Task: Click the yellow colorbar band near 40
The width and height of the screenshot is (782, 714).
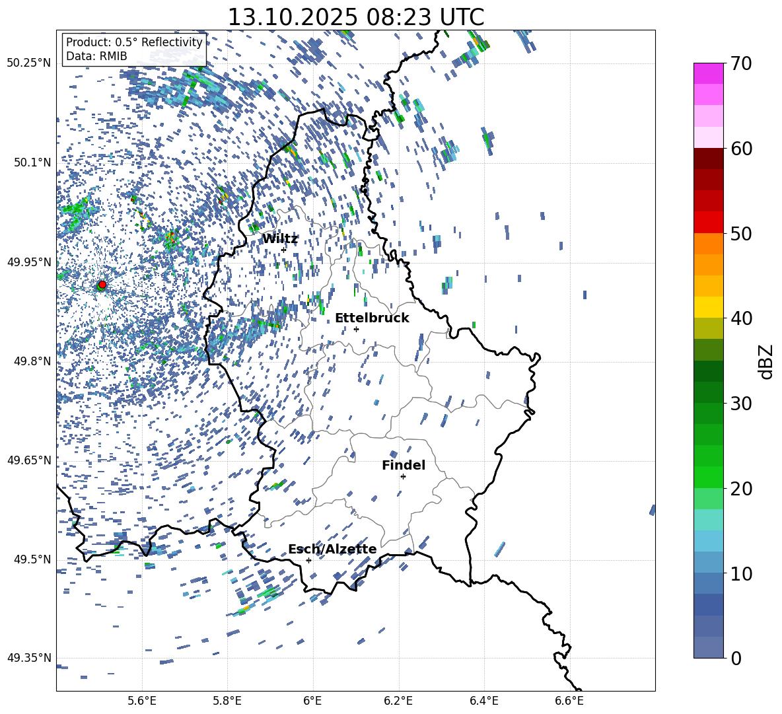Action: click(x=708, y=307)
